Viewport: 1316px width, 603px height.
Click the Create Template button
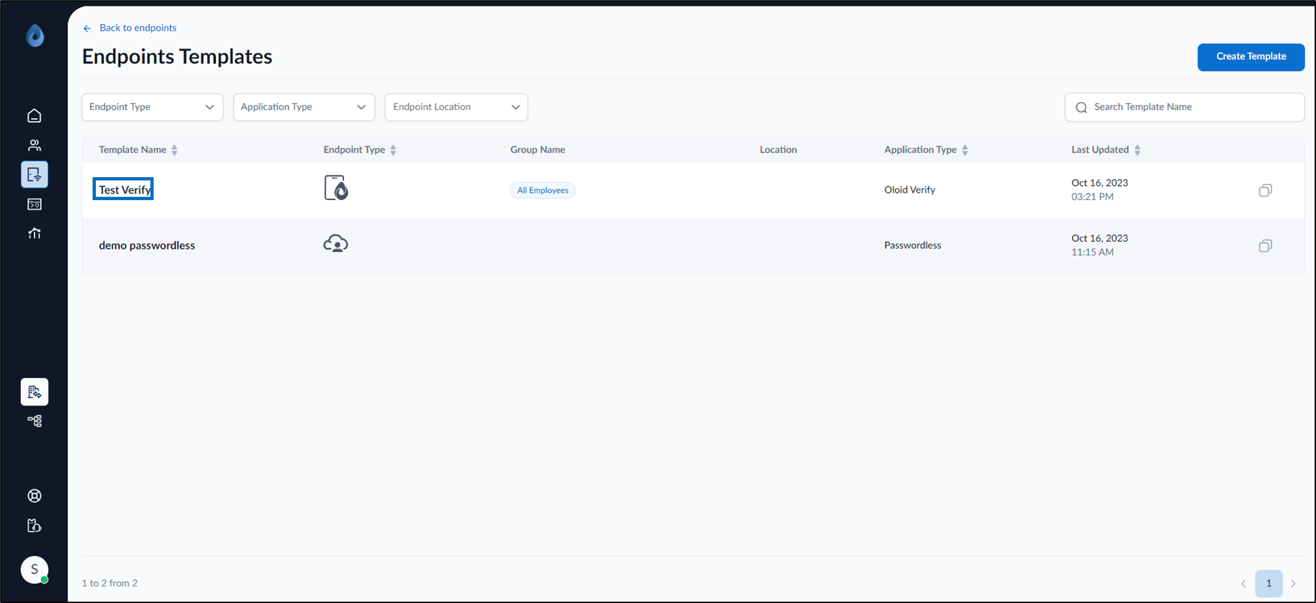pos(1251,57)
